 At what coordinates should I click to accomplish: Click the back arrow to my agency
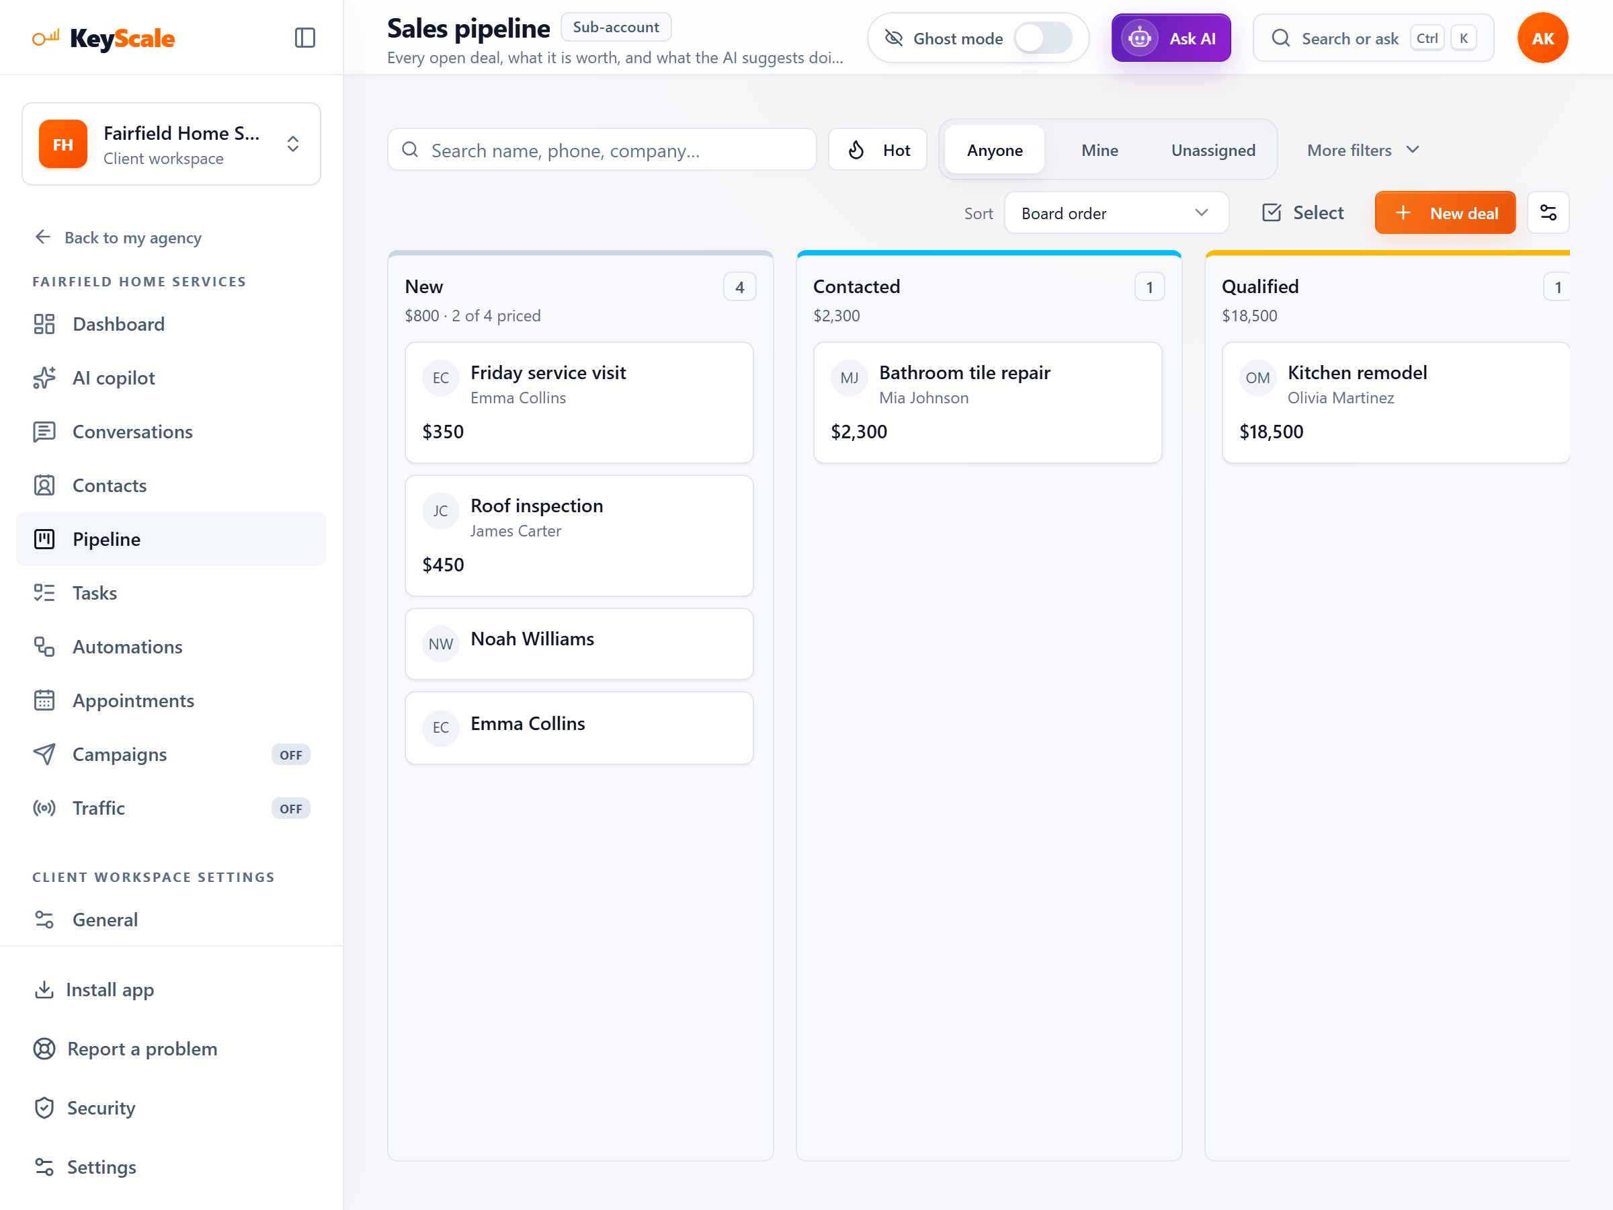point(43,237)
